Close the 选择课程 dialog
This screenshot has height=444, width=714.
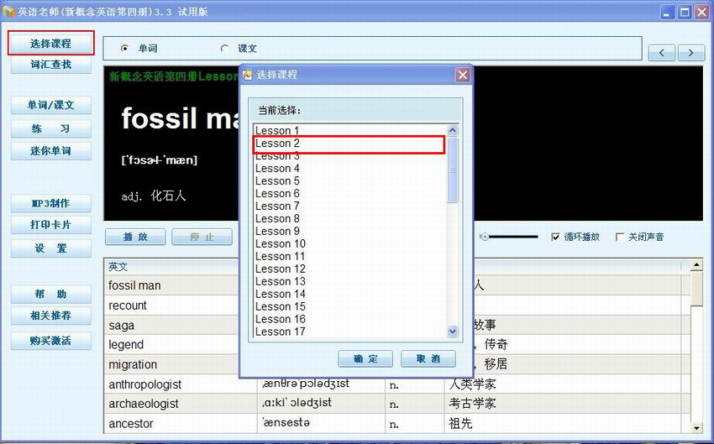[x=463, y=75]
